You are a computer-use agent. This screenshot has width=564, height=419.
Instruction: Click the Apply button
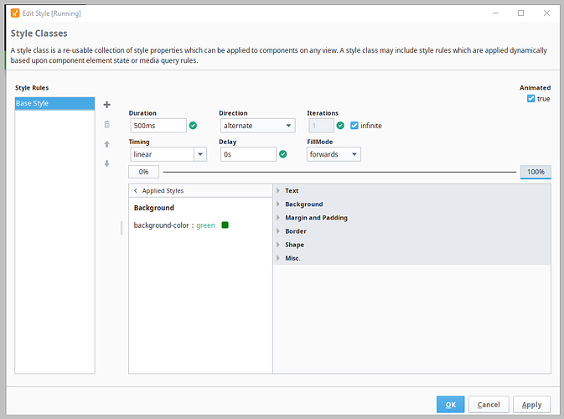(x=531, y=405)
